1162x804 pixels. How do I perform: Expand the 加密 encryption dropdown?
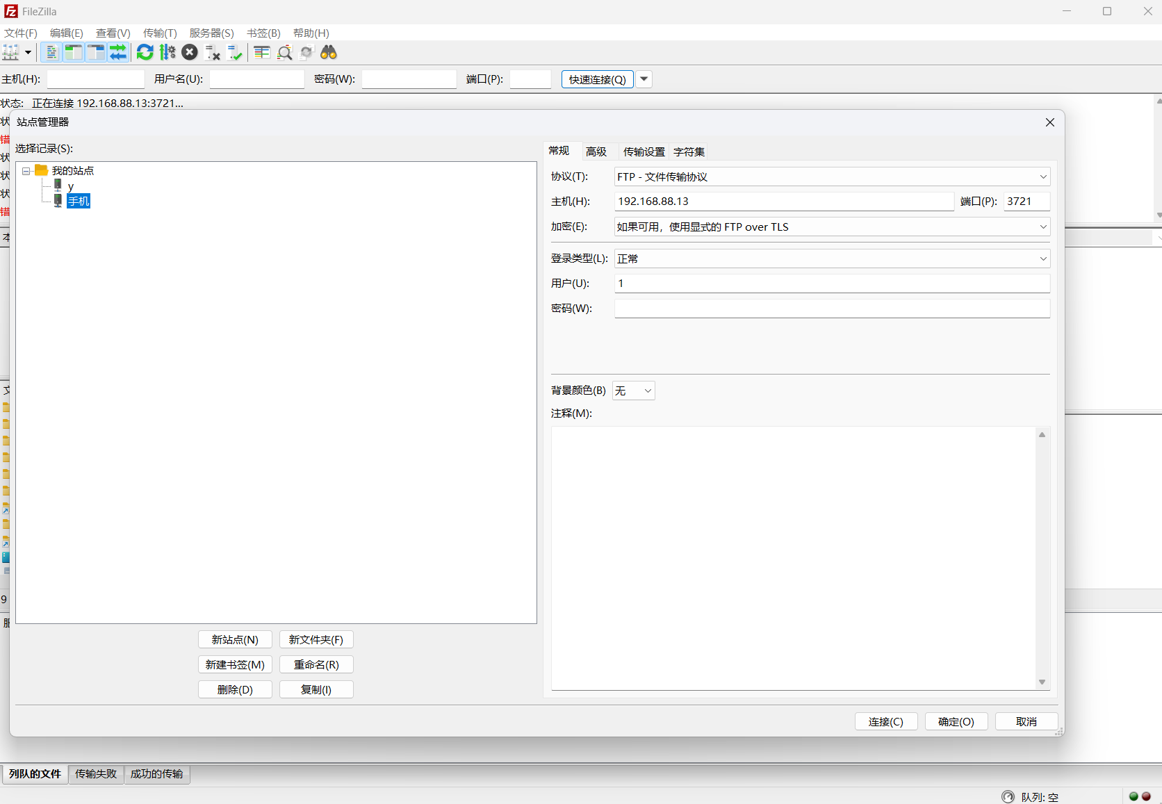tap(832, 227)
